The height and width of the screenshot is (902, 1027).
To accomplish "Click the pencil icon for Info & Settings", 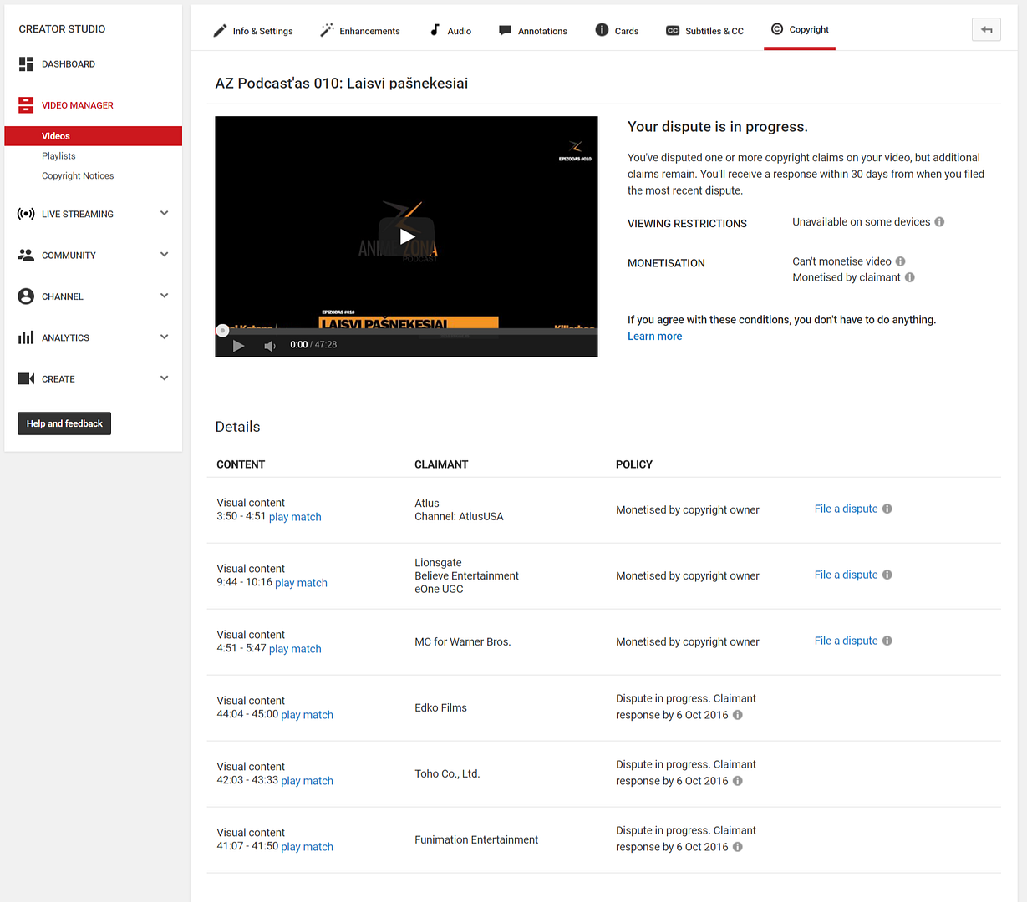I will tap(220, 31).
